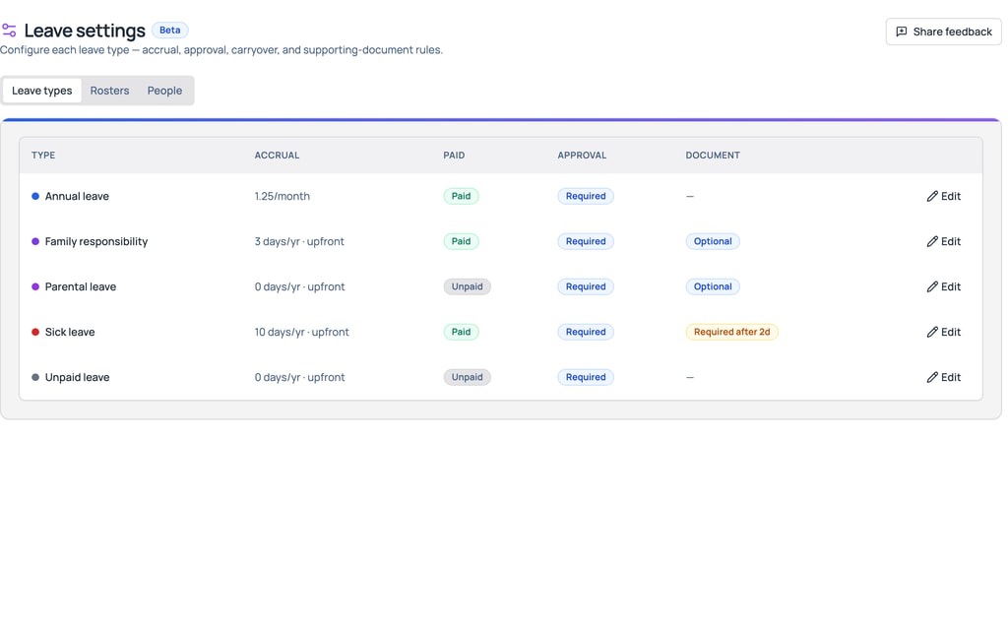Image resolution: width=1008 pixels, height=630 pixels.
Task: Click the Paid badge in Sick leave row
Action: tap(461, 333)
